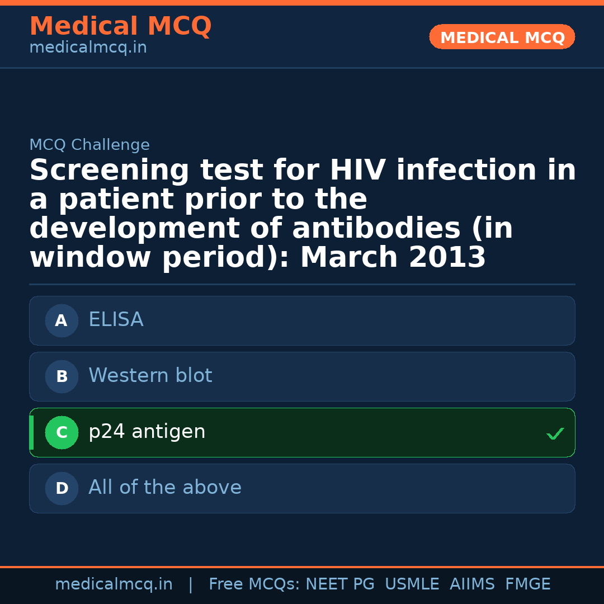
Task: Click the letter A circle badge
Action: (62, 320)
